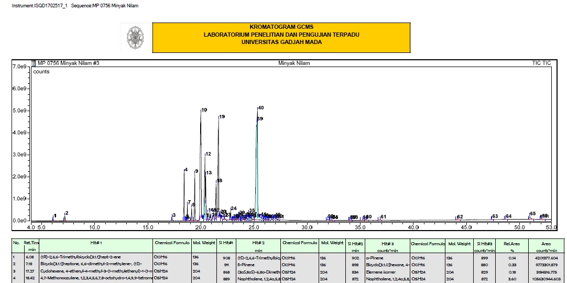Click the retention time cell 6.08

(x=29, y=258)
